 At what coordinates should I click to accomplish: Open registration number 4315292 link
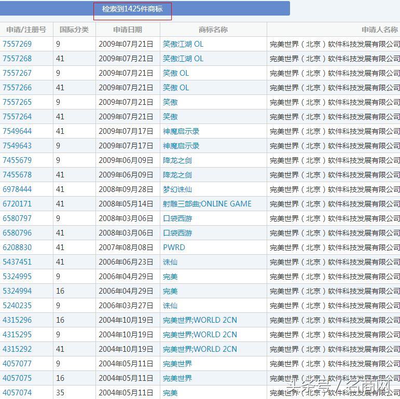coord(17,350)
